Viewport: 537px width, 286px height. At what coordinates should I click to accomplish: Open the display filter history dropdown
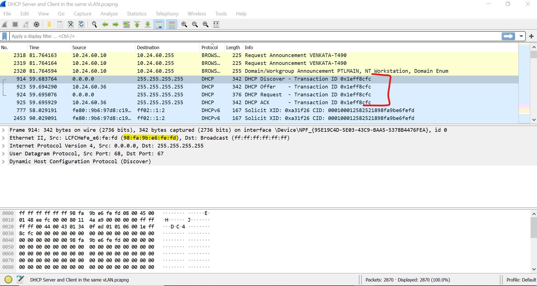tap(521, 36)
